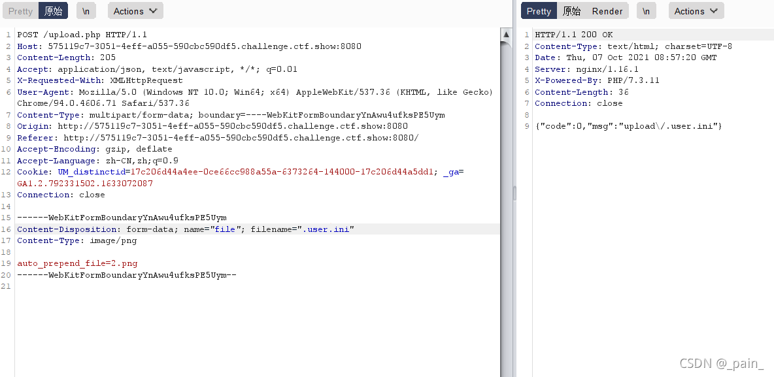Switch response view to 原始 tab
This screenshot has height=377, width=774.
(571, 11)
